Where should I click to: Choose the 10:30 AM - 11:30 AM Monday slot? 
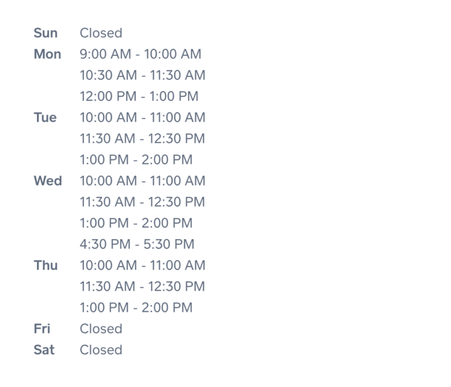pyautogui.click(x=143, y=75)
